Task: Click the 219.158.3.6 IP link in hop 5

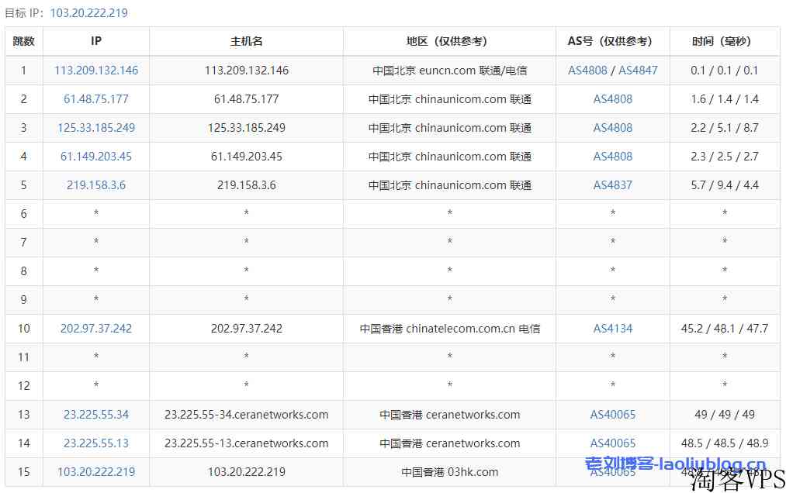Action: coord(96,185)
